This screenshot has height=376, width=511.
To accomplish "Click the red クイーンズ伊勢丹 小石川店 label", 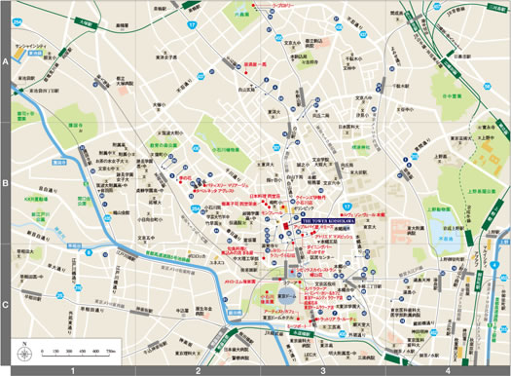I will (x=310, y=200).
